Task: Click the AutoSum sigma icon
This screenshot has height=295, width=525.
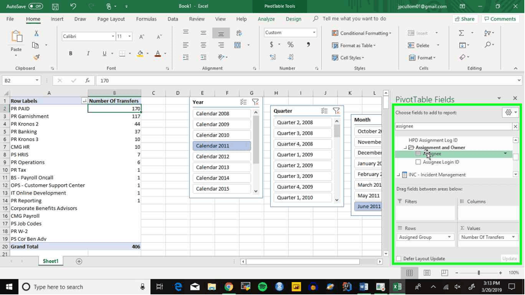Action: (461, 33)
